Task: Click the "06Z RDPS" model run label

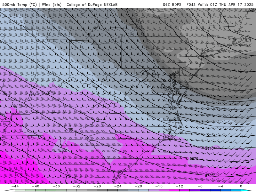Action: (x=172, y=4)
